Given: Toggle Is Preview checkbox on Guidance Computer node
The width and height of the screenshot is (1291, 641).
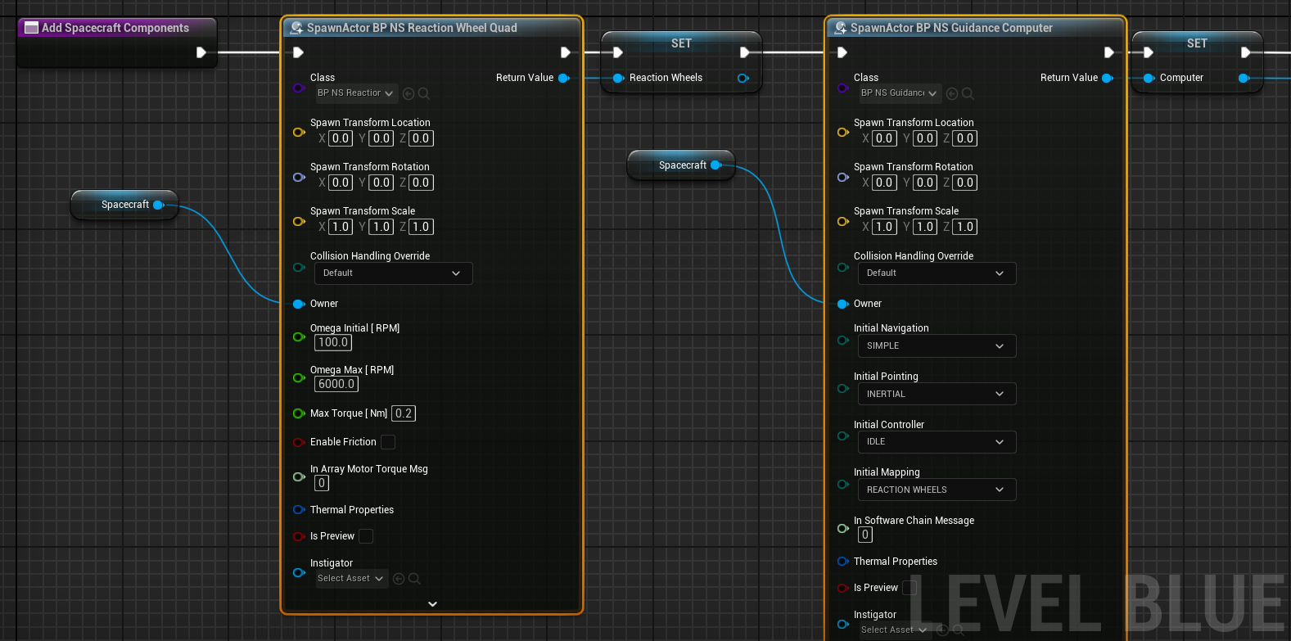Looking at the screenshot, I should [909, 588].
